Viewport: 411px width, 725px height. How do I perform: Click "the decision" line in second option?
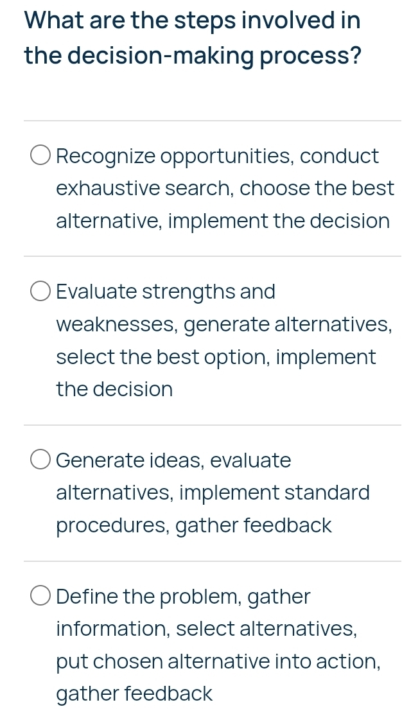pyautogui.click(x=114, y=389)
